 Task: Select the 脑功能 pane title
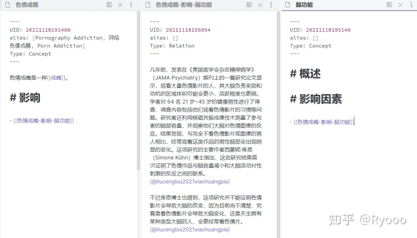[x=304, y=5]
